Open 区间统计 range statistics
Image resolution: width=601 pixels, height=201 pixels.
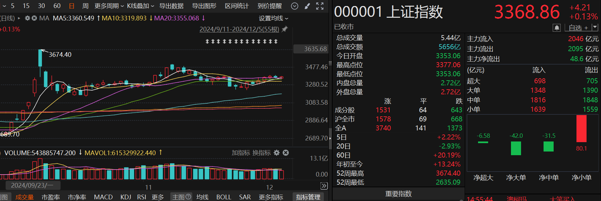[237, 6]
